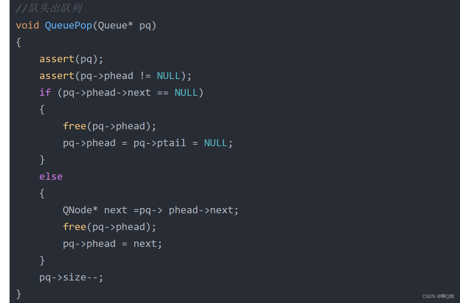The image size is (460, 303).
Task: Click the function's opening brace
Action: coord(19,42)
